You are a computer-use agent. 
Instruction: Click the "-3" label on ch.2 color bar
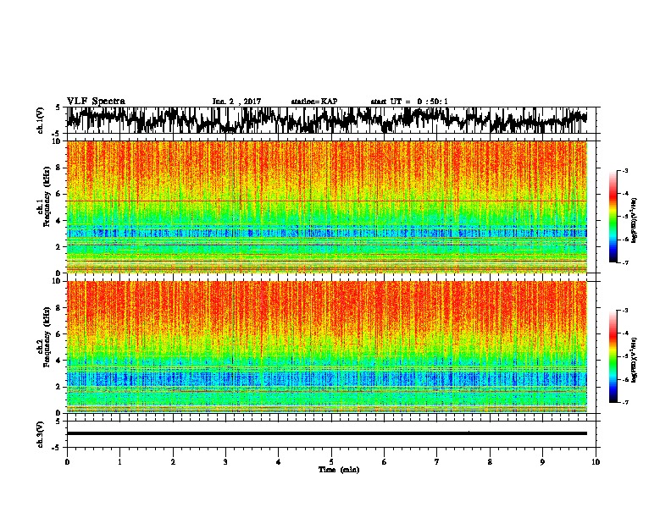click(x=625, y=311)
